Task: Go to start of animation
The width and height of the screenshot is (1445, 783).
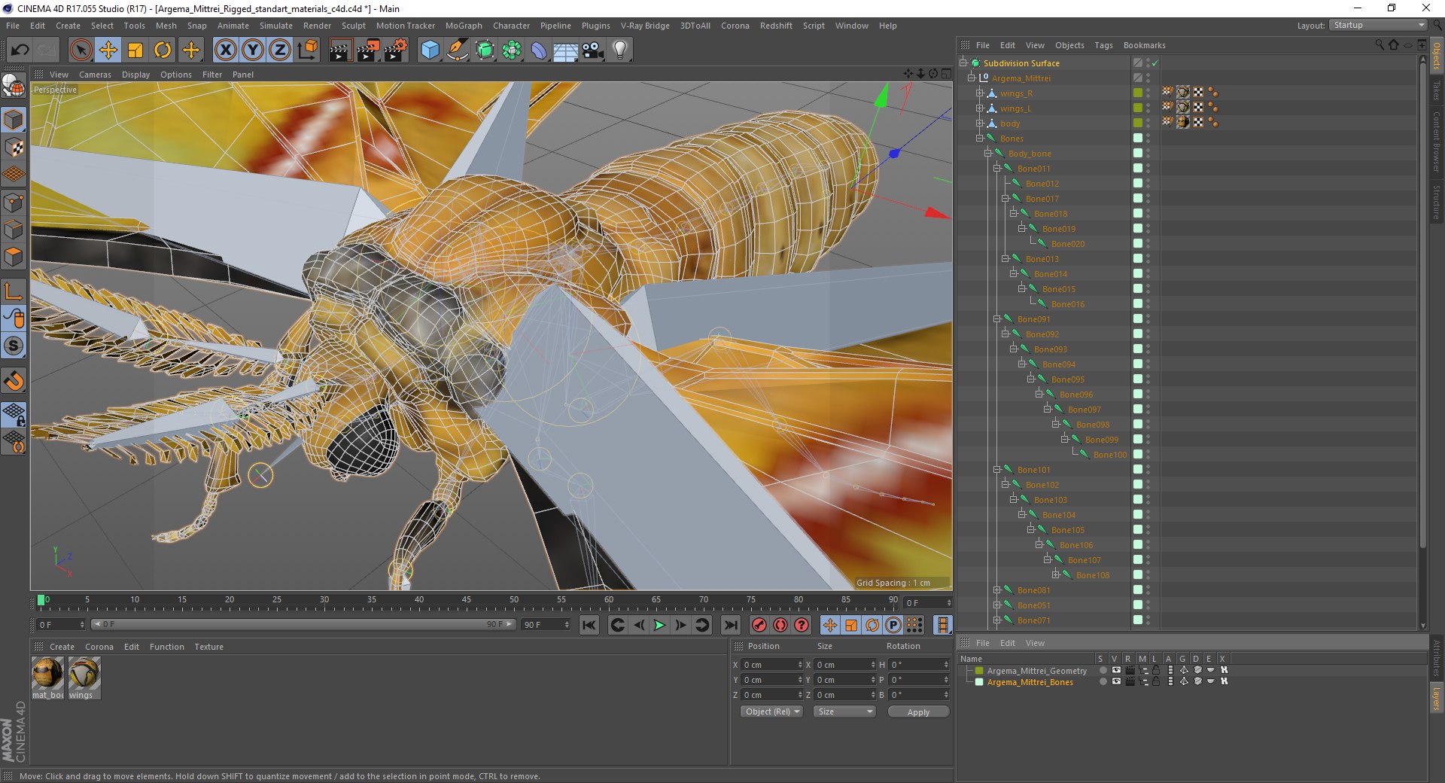Action: tap(589, 625)
